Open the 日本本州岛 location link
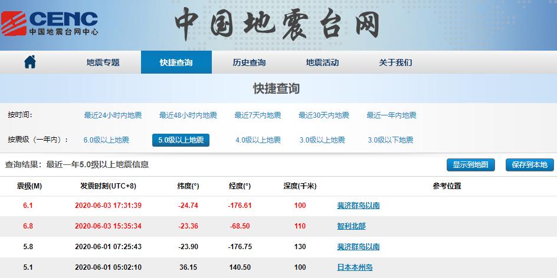Image resolution: width=557 pixels, height=278 pixels. coord(355,267)
